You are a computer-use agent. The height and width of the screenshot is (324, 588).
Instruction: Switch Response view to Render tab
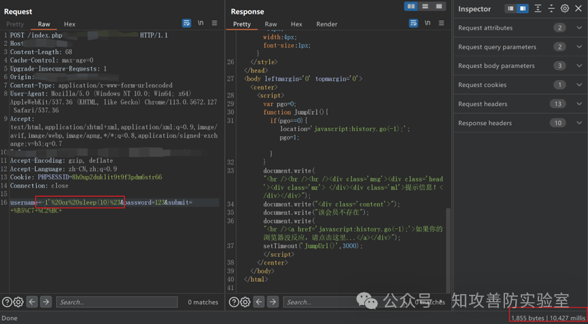(x=326, y=24)
